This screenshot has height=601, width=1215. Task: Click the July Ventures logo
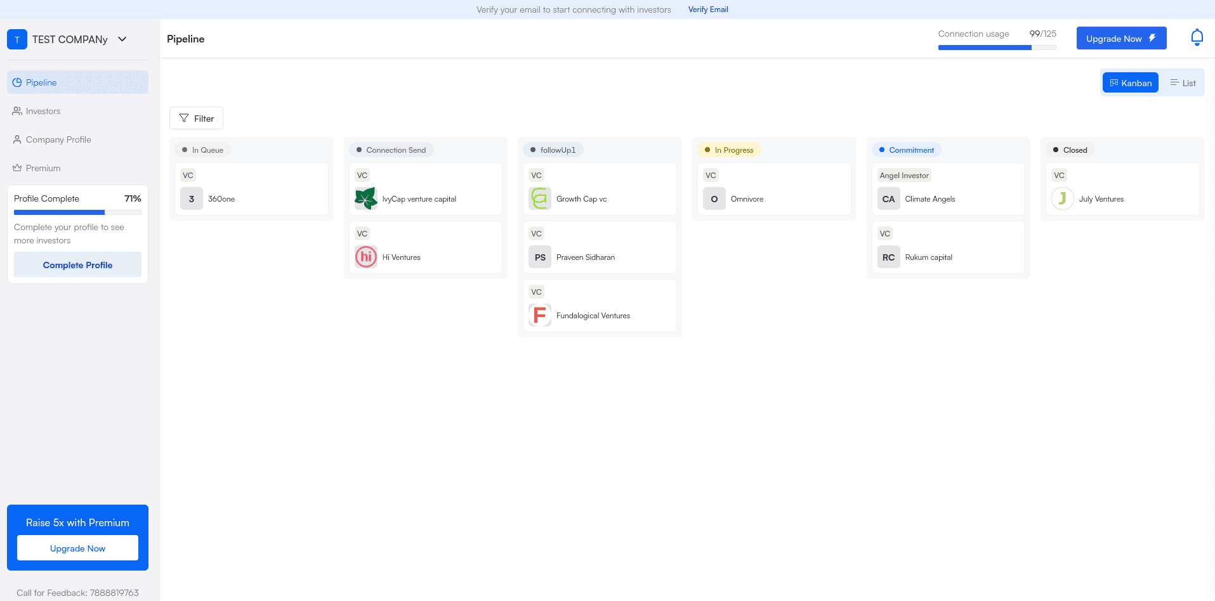(x=1063, y=198)
